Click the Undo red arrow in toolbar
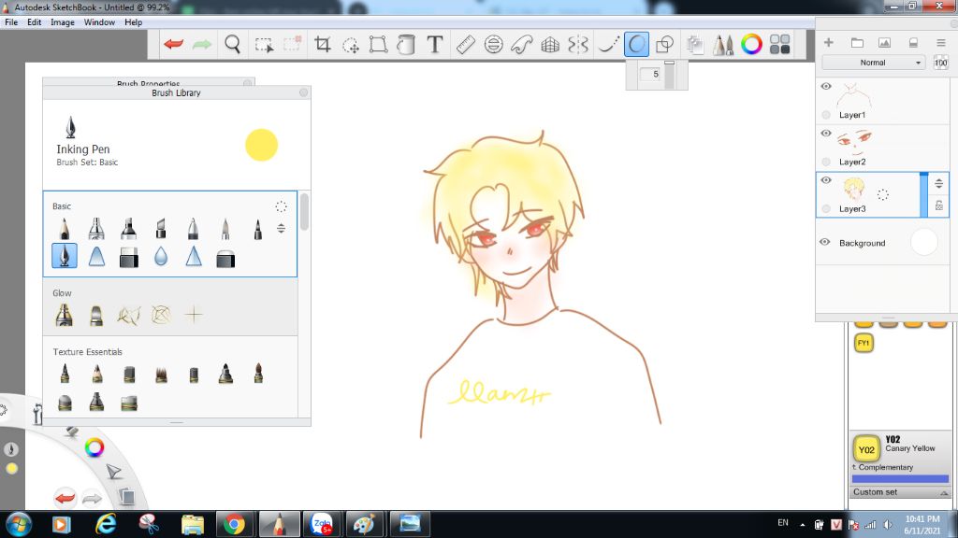 pyautogui.click(x=173, y=44)
